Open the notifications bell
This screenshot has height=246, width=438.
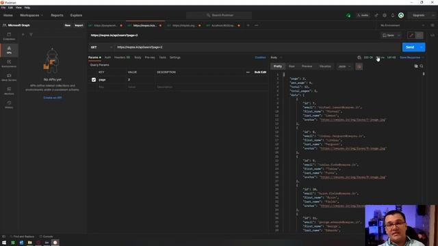coord(393,15)
